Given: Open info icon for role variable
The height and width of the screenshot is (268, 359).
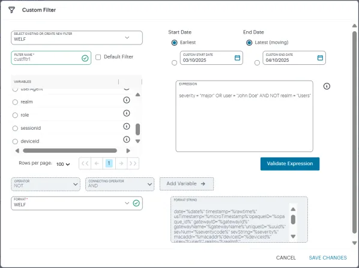Looking at the screenshot, I should click(127, 113).
